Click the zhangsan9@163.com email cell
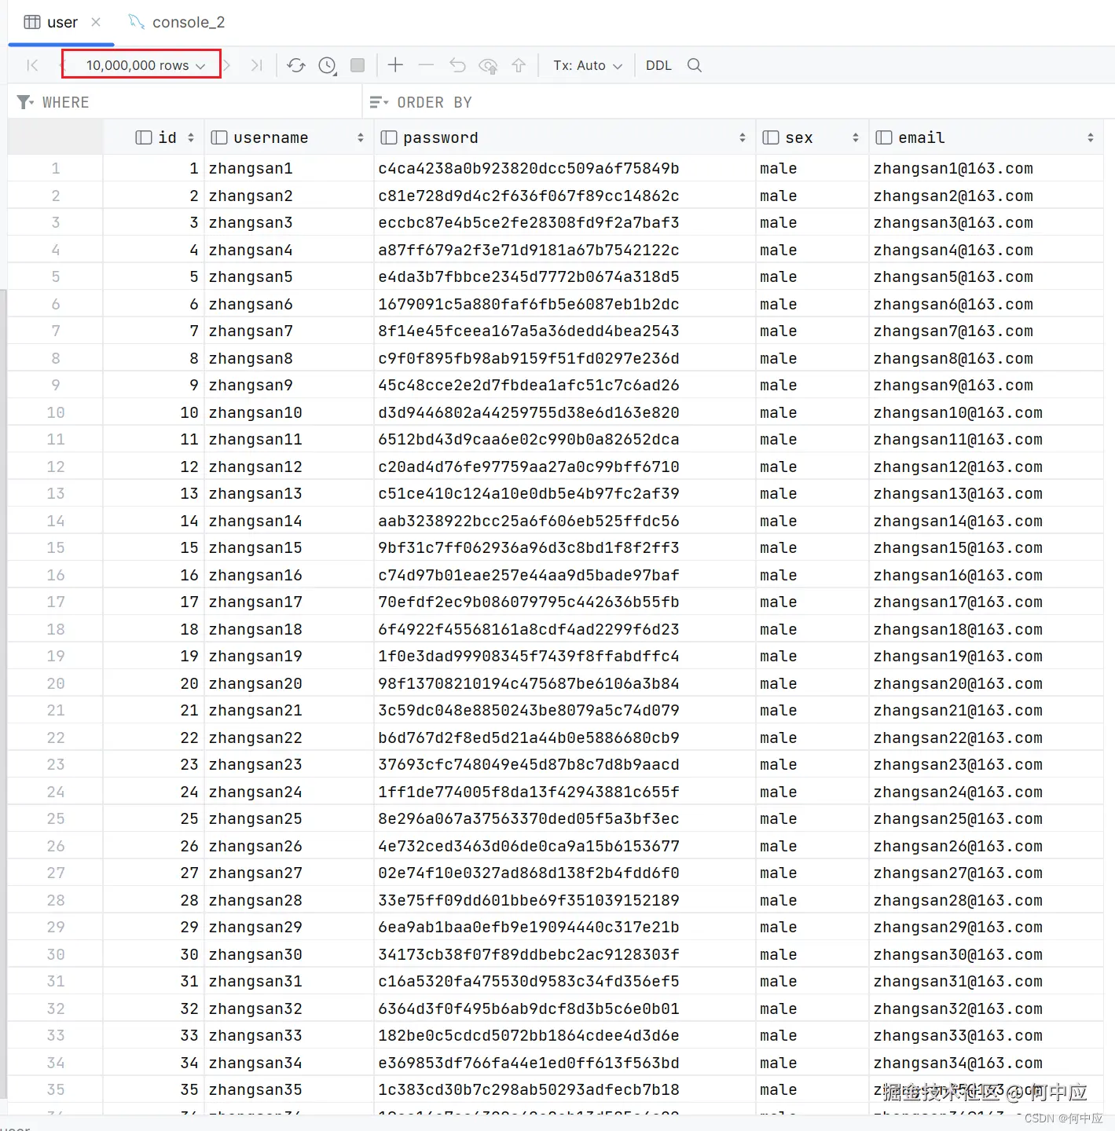 [986, 385]
